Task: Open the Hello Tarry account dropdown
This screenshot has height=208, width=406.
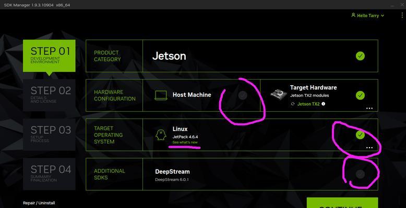Action: coord(368,16)
